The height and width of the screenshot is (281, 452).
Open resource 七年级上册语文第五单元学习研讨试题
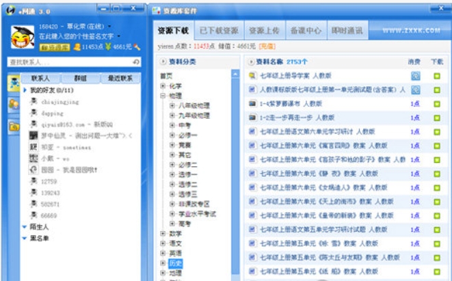(x=323, y=230)
